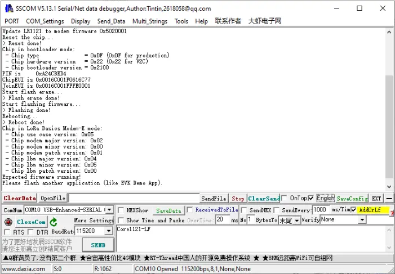The image size is (395, 274).
Task: Click the SaveConfig button
Action: [x=352, y=198]
